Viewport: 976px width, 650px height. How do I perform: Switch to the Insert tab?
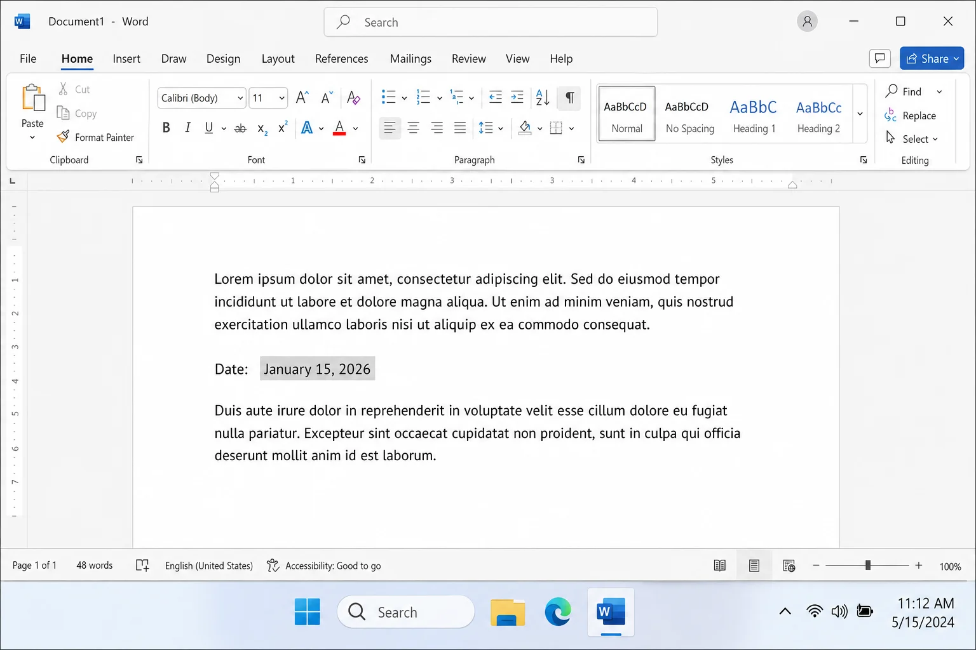(126, 58)
